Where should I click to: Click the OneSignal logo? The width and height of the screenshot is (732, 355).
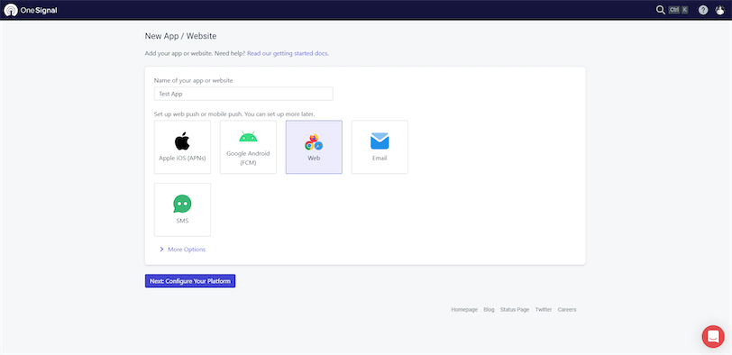[31, 10]
